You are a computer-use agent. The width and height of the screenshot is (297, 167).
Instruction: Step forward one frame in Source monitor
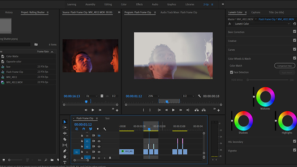pos(100,110)
